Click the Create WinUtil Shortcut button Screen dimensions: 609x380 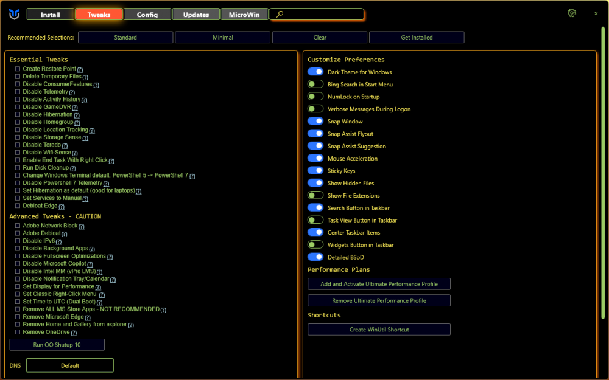click(x=379, y=330)
